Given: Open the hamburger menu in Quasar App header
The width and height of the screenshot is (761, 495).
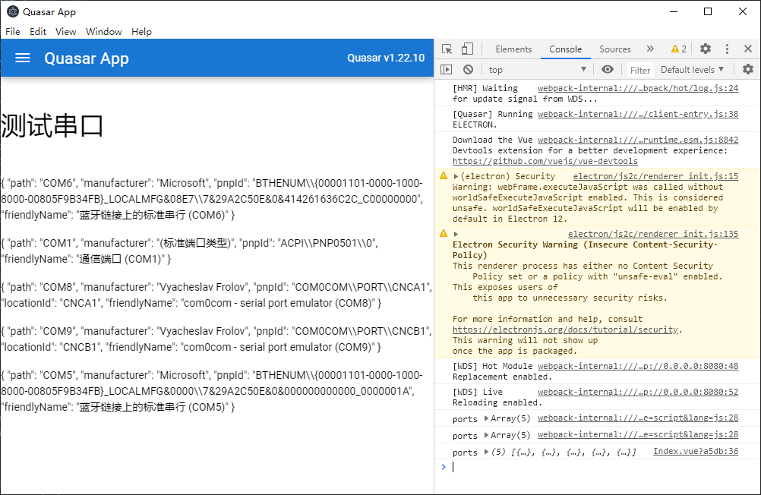Looking at the screenshot, I should point(22,58).
